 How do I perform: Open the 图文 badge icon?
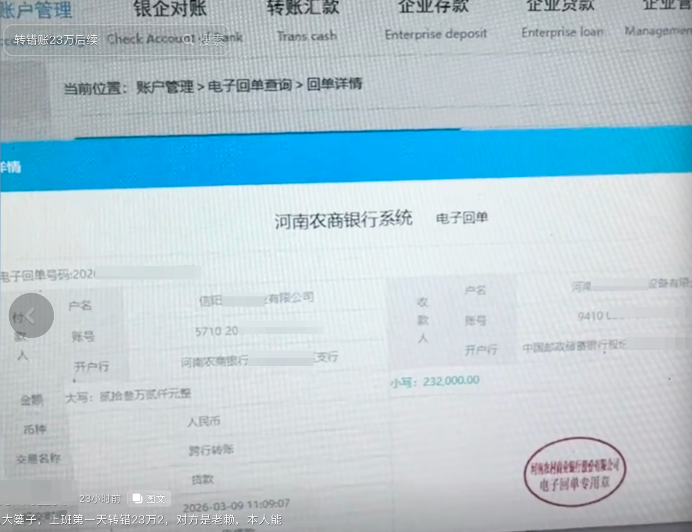(x=148, y=498)
